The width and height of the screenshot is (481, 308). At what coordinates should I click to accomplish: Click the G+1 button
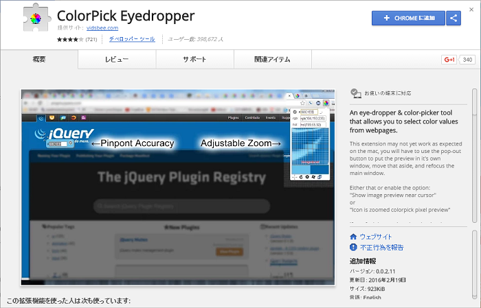pyautogui.click(x=449, y=60)
